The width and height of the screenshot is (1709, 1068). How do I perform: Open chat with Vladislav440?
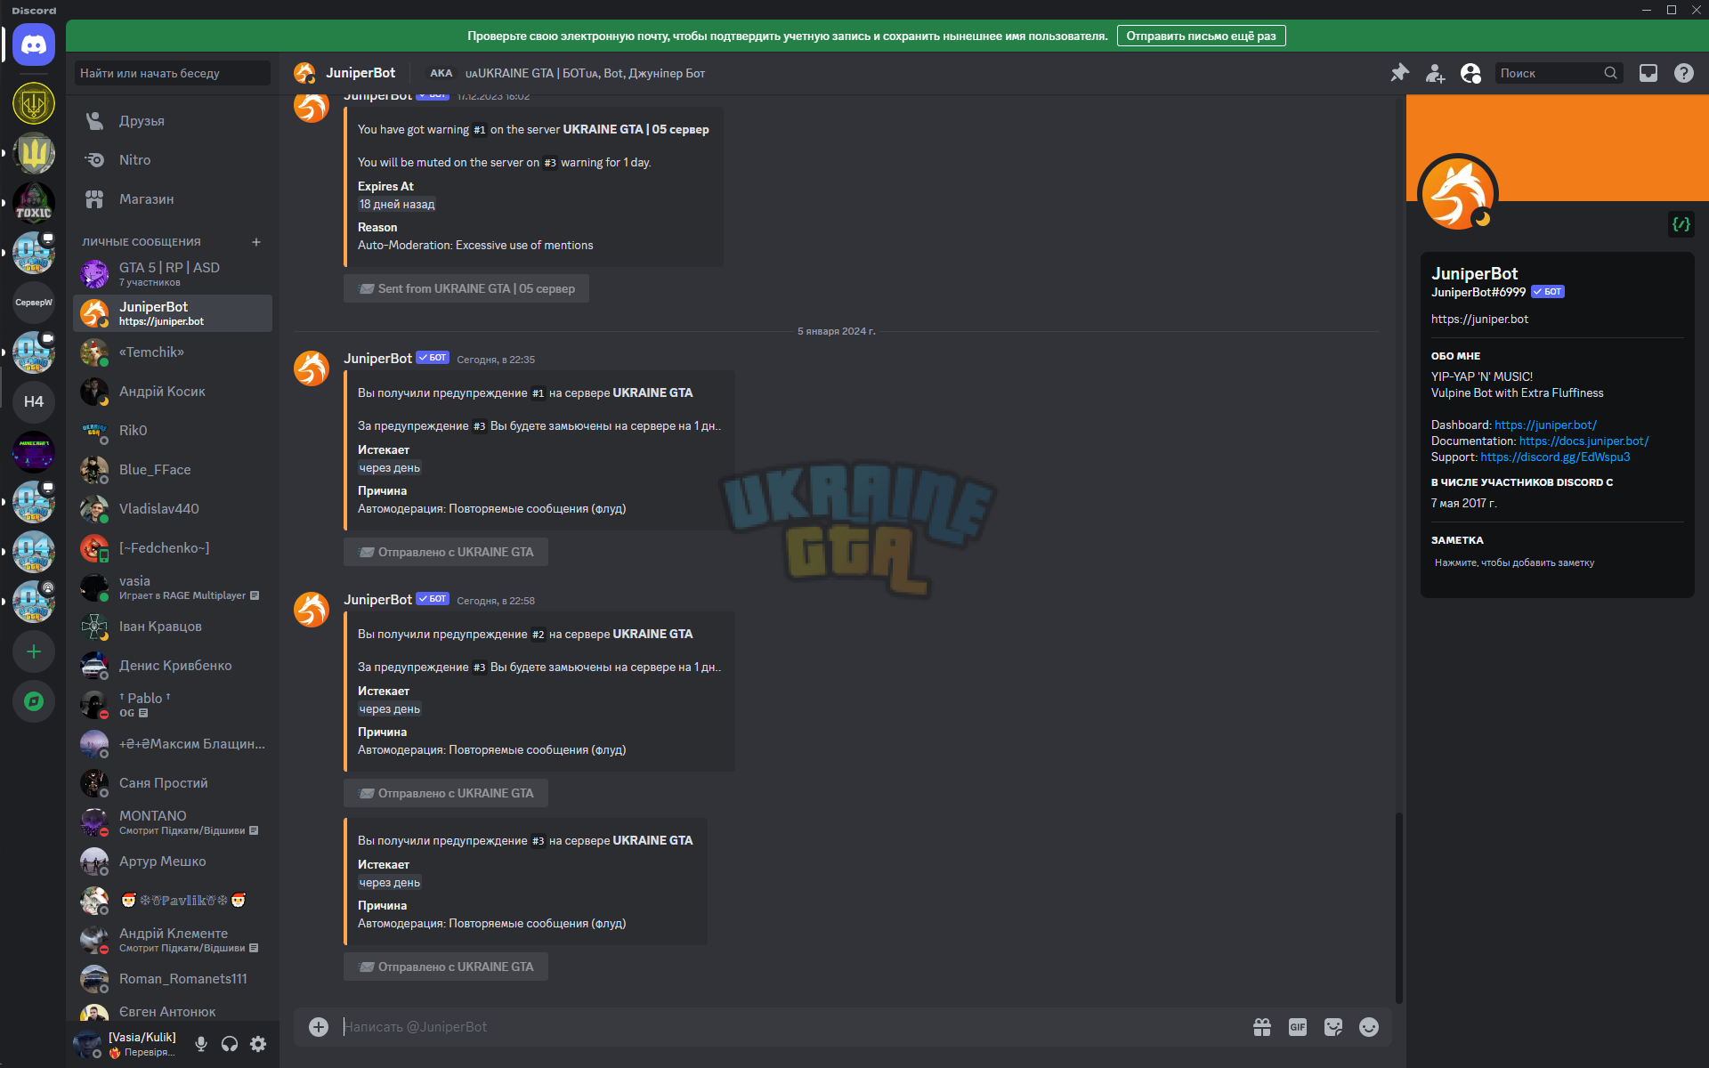pyautogui.click(x=173, y=509)
